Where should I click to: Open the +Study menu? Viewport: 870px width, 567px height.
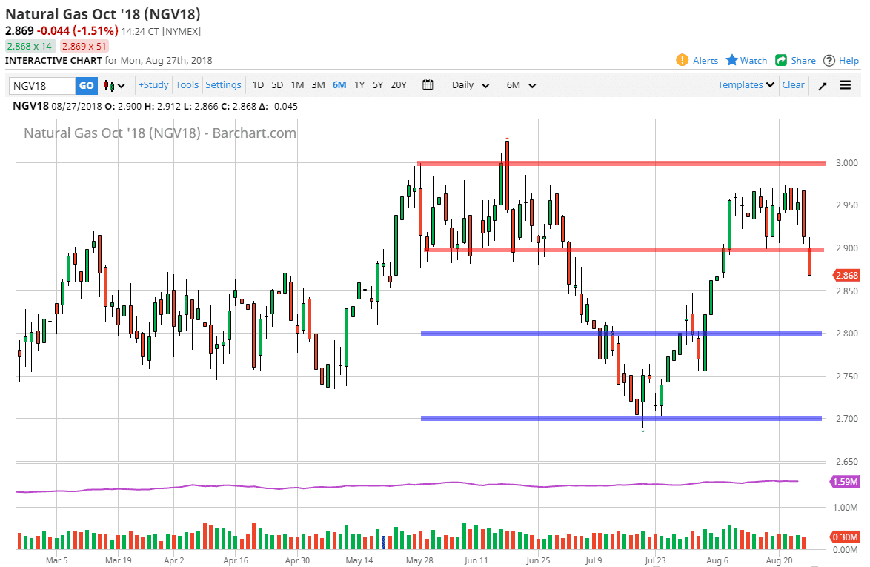click(x=153, y=85)
